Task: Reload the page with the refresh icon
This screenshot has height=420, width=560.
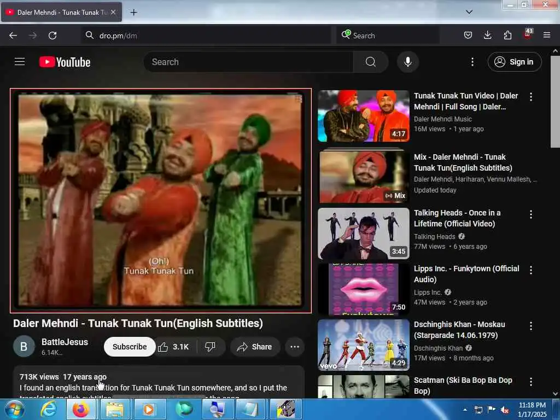Action: pyautogui.click(x=52, y=36)
